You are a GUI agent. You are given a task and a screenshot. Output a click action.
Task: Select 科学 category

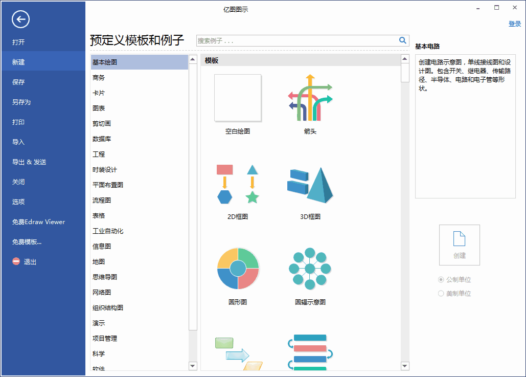pyautogui.click(x=139, y=354)
